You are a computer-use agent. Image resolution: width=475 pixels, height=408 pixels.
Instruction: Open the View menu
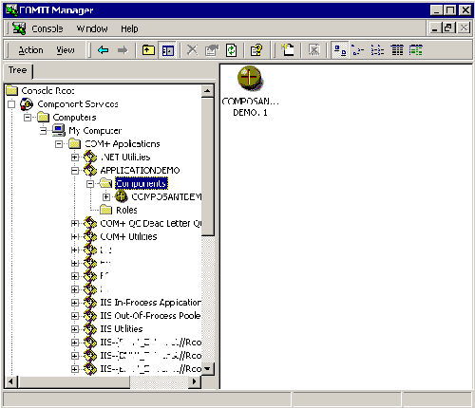tap(66, 50)
